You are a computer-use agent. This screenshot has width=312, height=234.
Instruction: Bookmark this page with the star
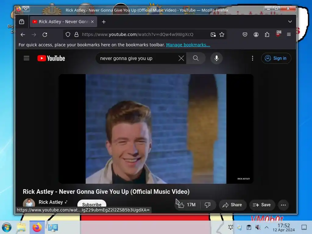point(222,35)
